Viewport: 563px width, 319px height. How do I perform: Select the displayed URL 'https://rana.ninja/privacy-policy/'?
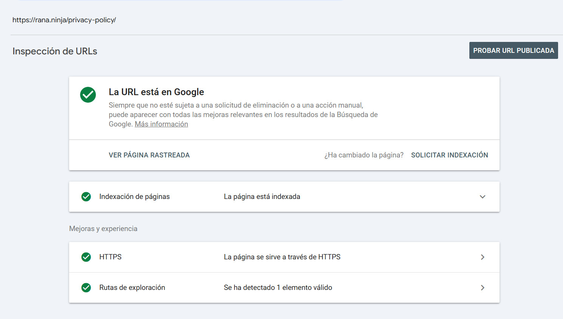click(64, 20)
